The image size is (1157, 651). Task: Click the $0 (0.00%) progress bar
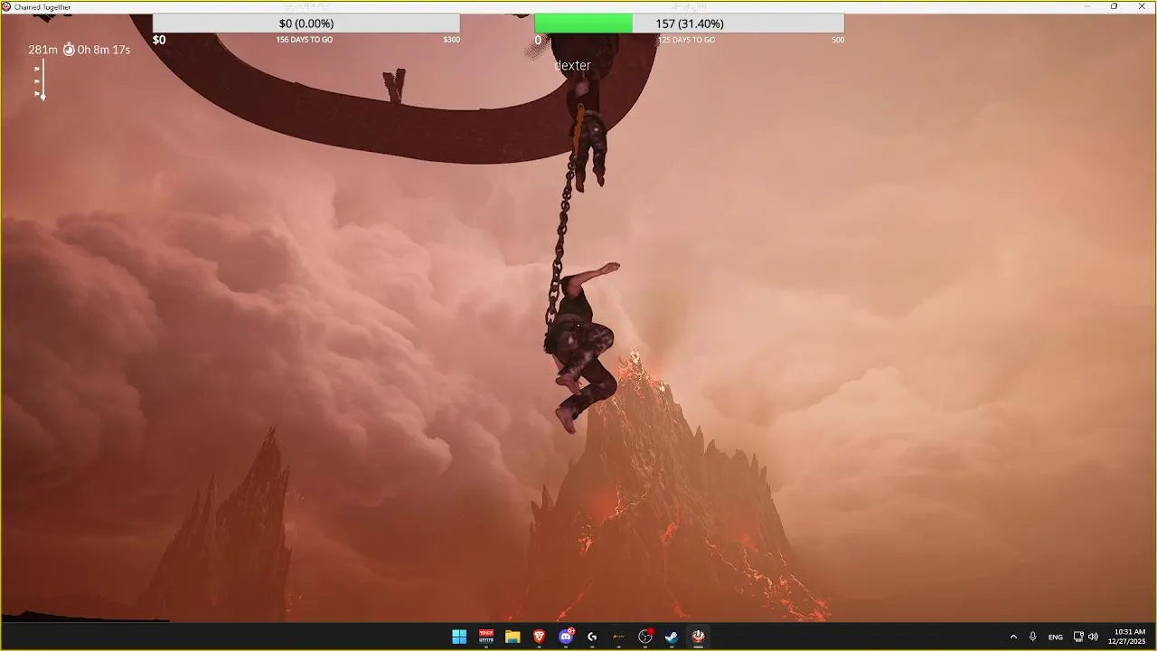[x=306, y=24]
